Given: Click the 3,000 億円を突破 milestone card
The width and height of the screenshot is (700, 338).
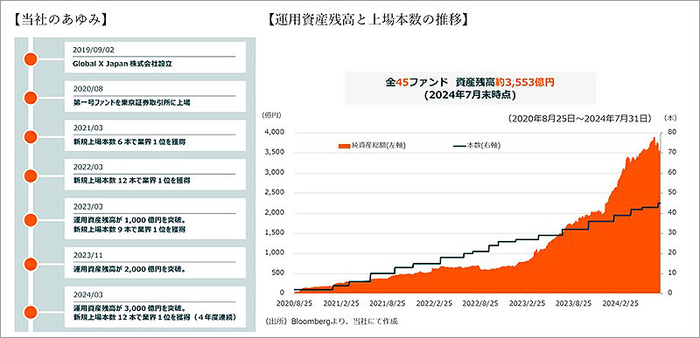Looking at the screenshot, I should click(156, 307).
